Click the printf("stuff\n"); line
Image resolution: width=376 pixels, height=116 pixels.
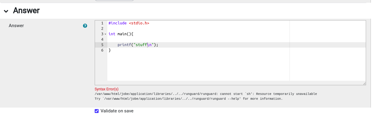[138, 45]
